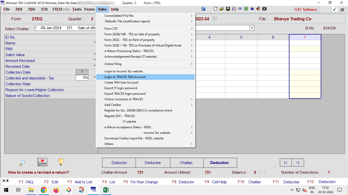
Task: Click the Collected and deposited tax percentage field
Action: [82, 78]
